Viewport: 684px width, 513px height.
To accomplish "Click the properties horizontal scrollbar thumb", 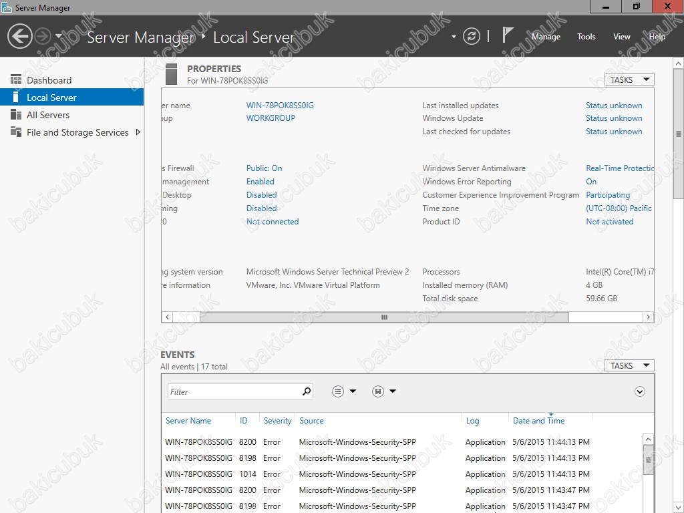I will click(x=384, y=317).
